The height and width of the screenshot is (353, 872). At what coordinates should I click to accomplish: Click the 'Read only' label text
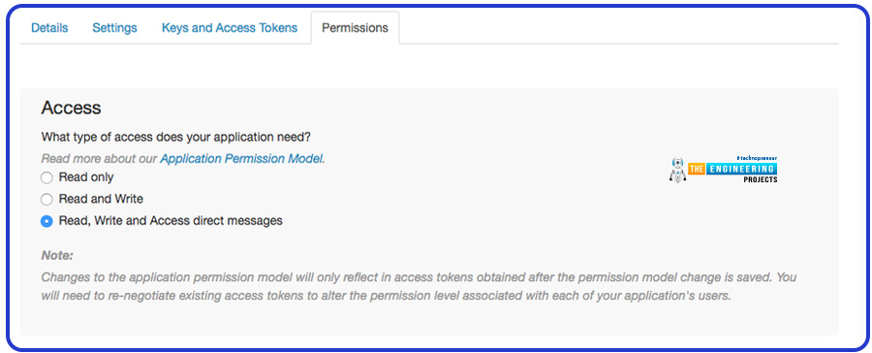pos(86,177)
